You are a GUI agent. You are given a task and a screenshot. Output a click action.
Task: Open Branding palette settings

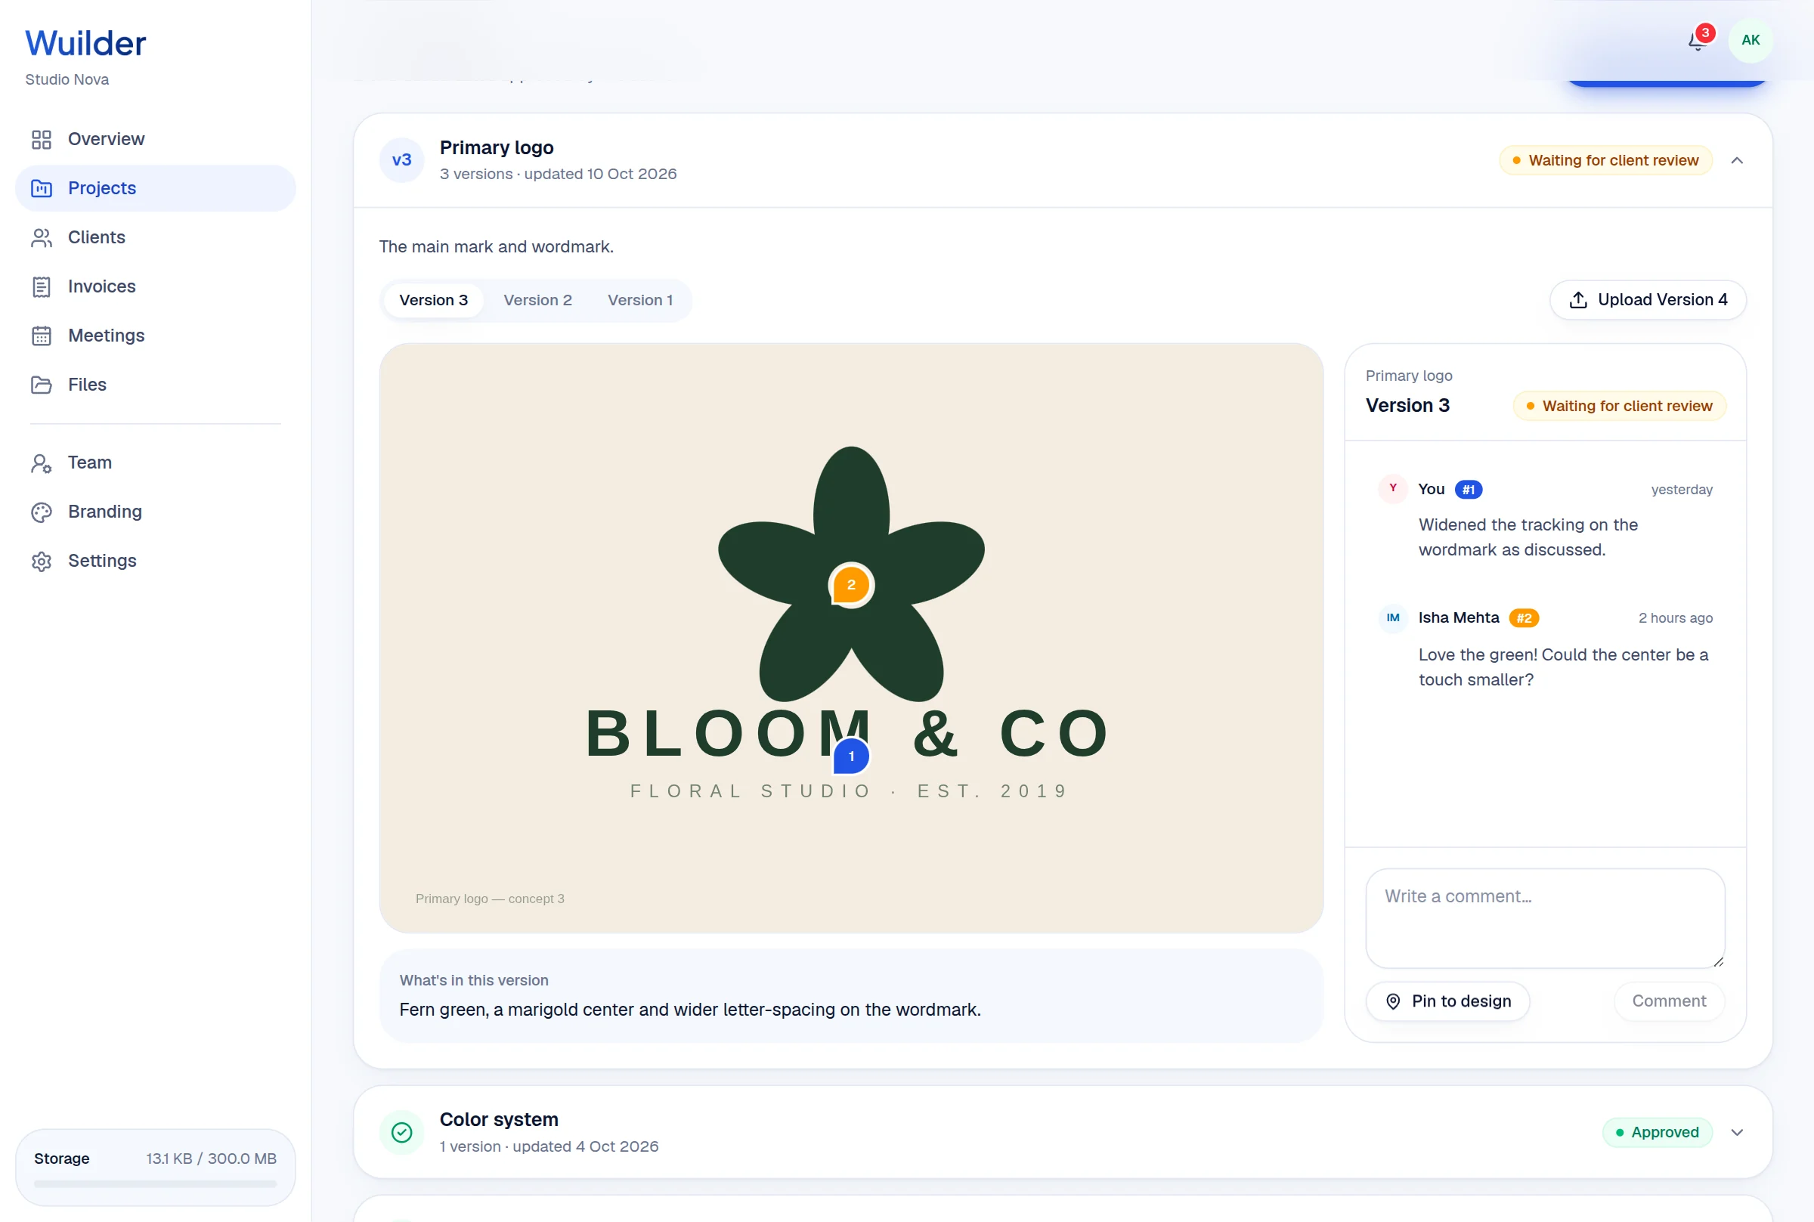155,511
